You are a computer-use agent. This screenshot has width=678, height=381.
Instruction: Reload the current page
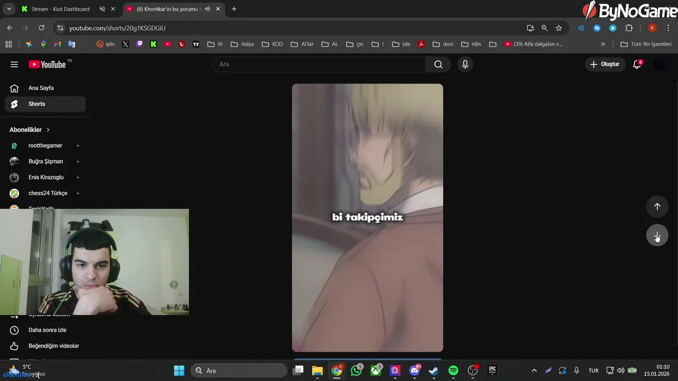[x=41, y=28]
